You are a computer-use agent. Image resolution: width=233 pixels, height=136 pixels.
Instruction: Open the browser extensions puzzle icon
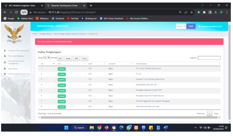click(x=204, y=12)
